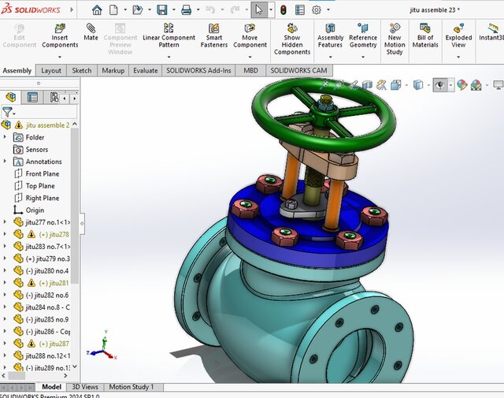Open FeatureManager design tree tab

(10, 97)
